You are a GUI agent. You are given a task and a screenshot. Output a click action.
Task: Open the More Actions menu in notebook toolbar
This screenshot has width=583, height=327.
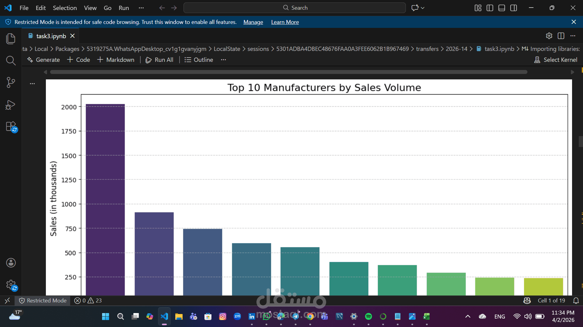coord(223,60)
